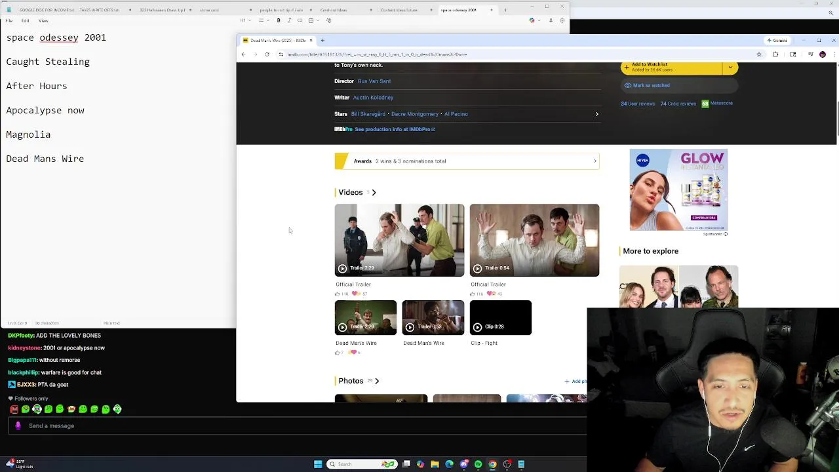This screenshot has width=839, height=472.
Task: Toggle bold formatting in Notepad
Action: point(279,20)
